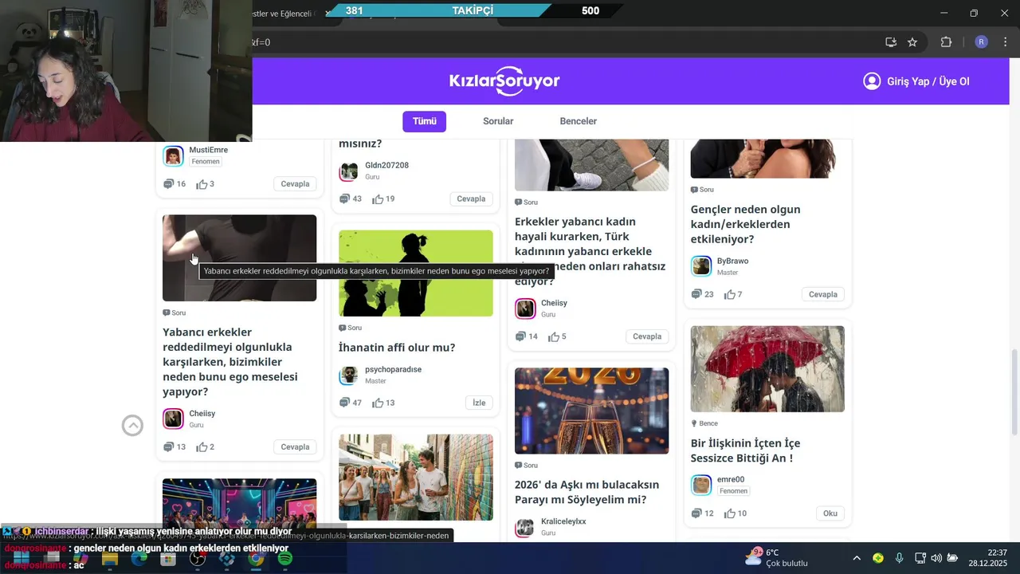Open the 'Gençler neden olgun kadın/erkeklerden etkileniyor?' question
This screenshot has width=1020, height=574.
tap(745, 224)
